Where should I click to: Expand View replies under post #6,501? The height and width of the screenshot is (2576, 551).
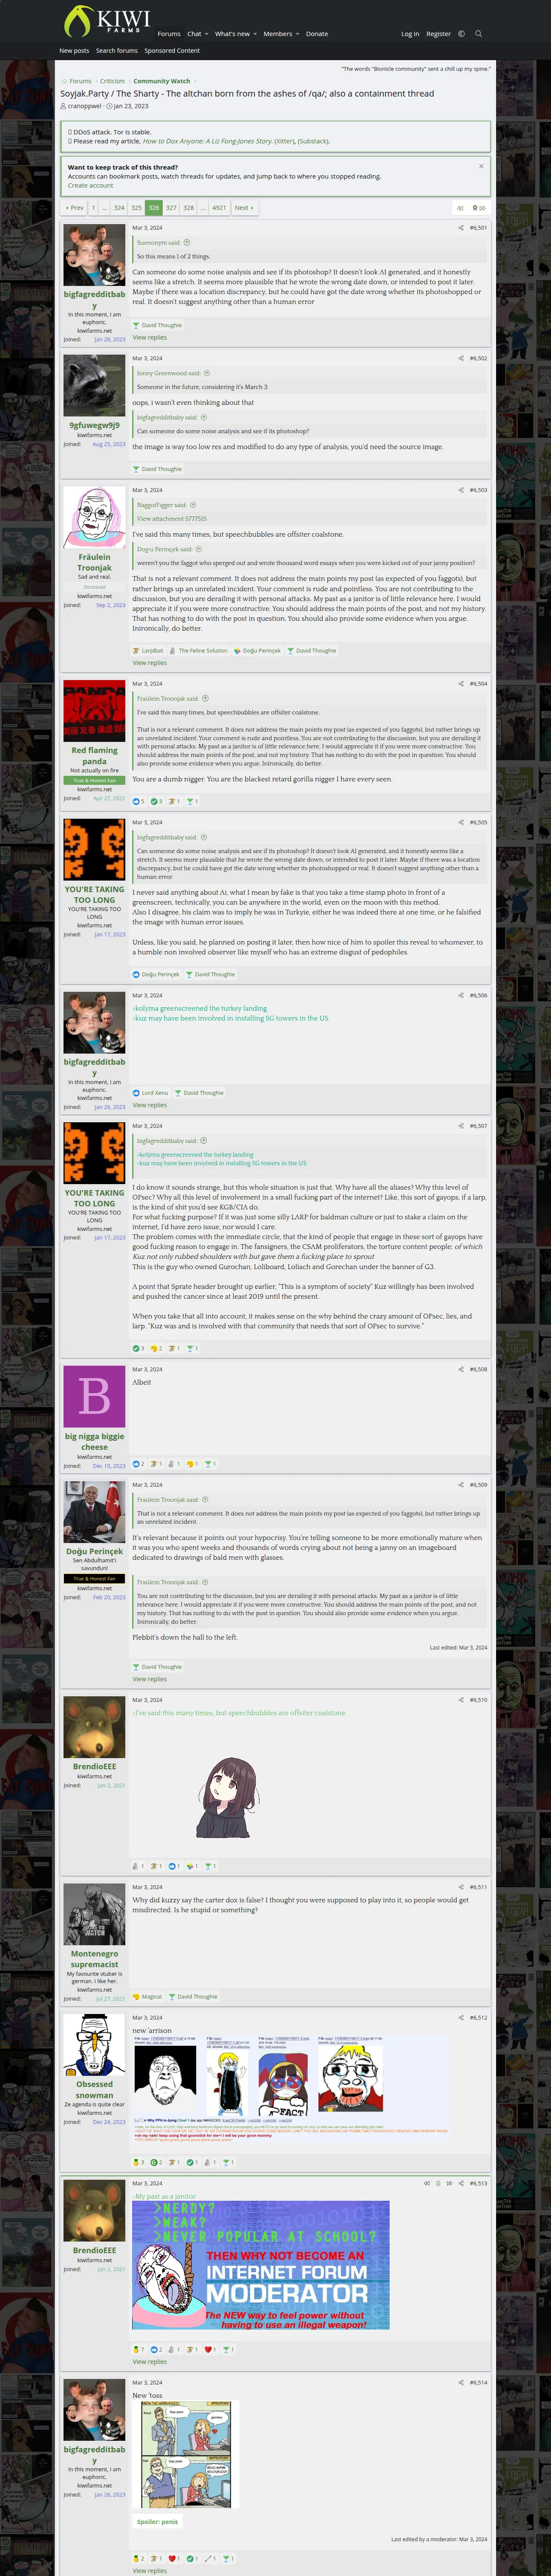[150, 337]
